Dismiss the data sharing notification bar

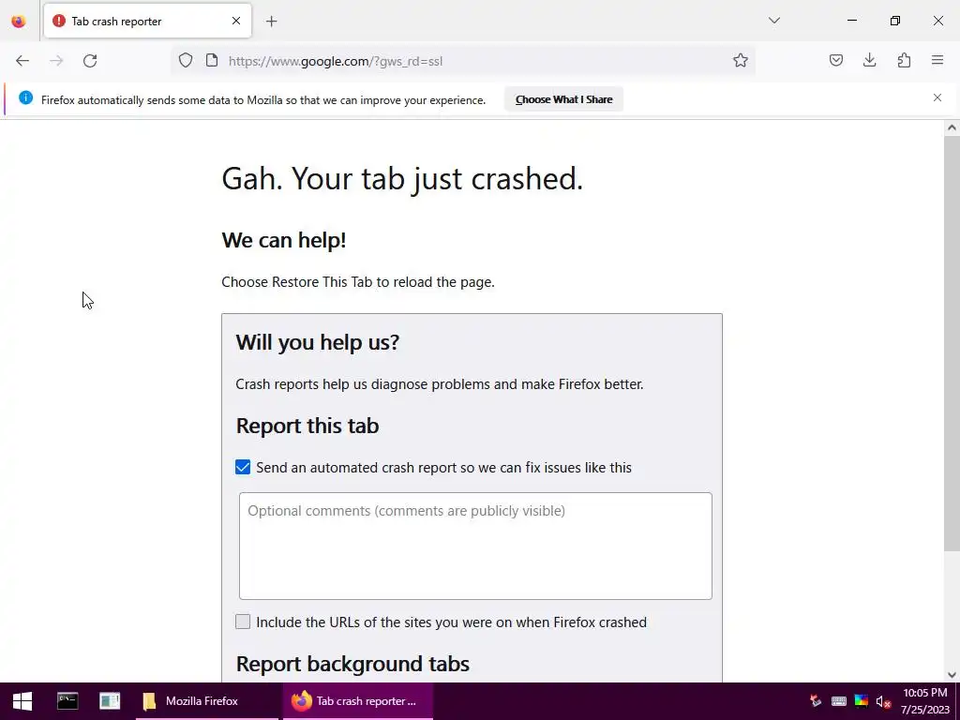coord(937,97)
